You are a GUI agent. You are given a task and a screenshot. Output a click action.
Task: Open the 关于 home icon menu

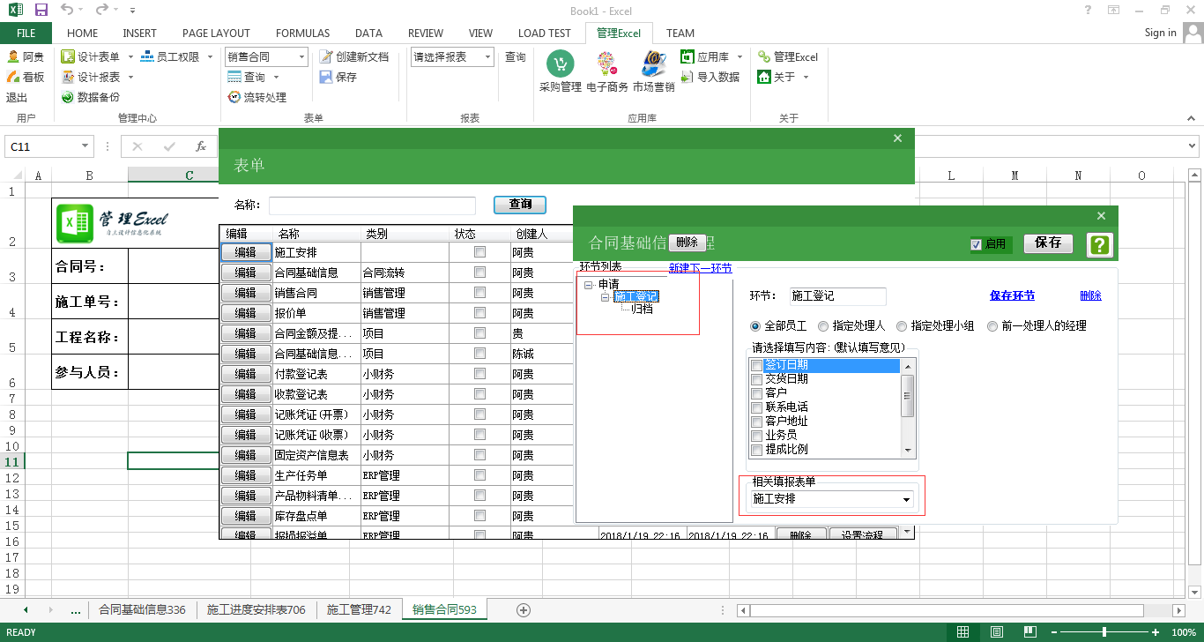pyautogui.click(x=763, y=77)
